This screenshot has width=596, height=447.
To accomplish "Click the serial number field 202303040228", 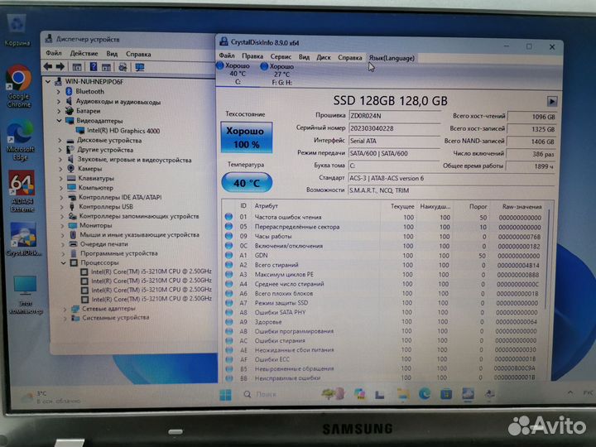I will pyautogui.click(x=394, y=128).
